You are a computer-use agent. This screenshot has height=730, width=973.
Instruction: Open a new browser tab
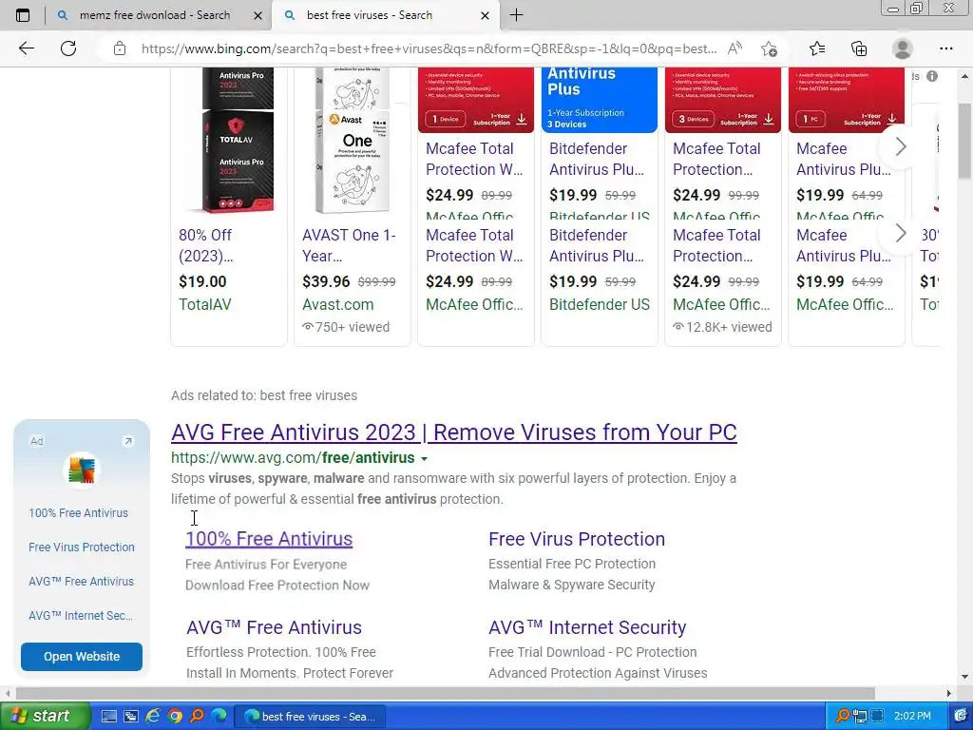point(516,15)
